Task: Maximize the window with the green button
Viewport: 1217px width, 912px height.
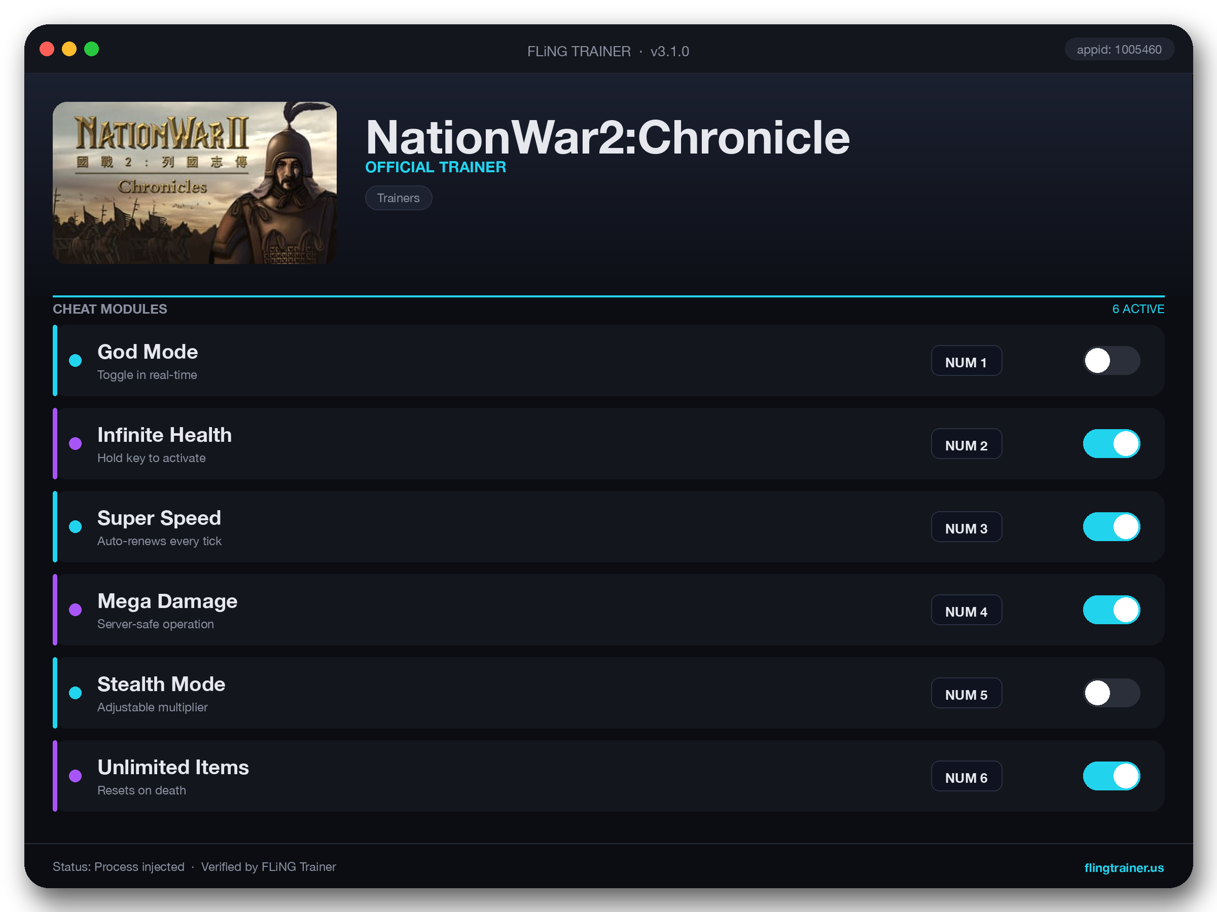Action: click(x=91, y=49)
